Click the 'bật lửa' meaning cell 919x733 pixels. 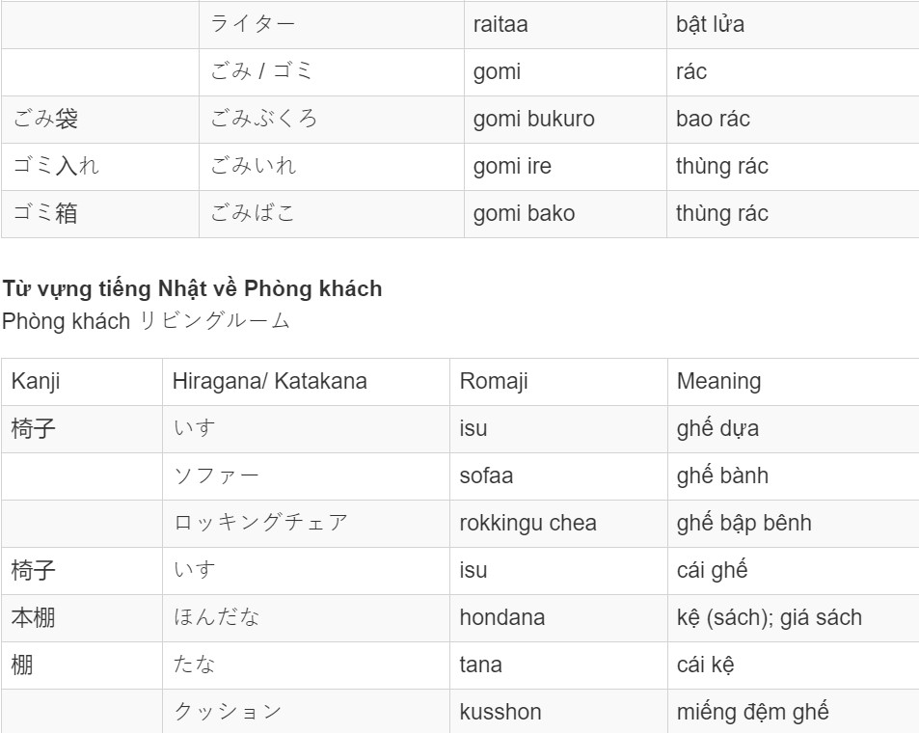[793, 25]
